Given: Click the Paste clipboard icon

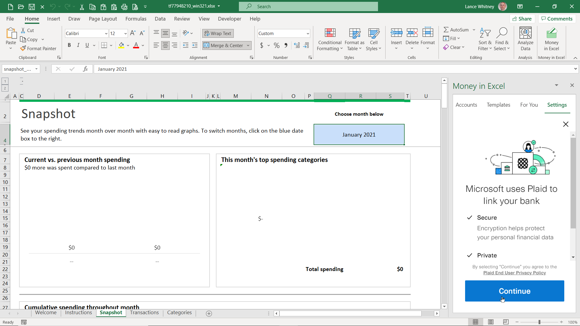Looking at the screenshot, I should pyautogui.click(x=11, y=34).
